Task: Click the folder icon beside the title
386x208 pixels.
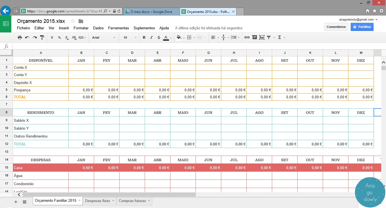Action: (81, 21)
